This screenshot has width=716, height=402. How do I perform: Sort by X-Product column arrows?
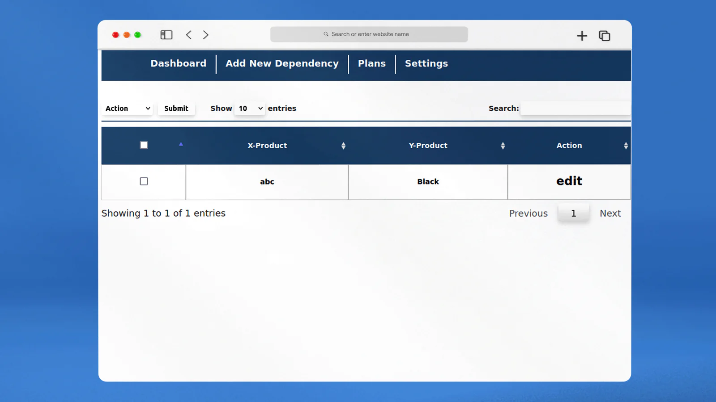[x=343, y=146]
